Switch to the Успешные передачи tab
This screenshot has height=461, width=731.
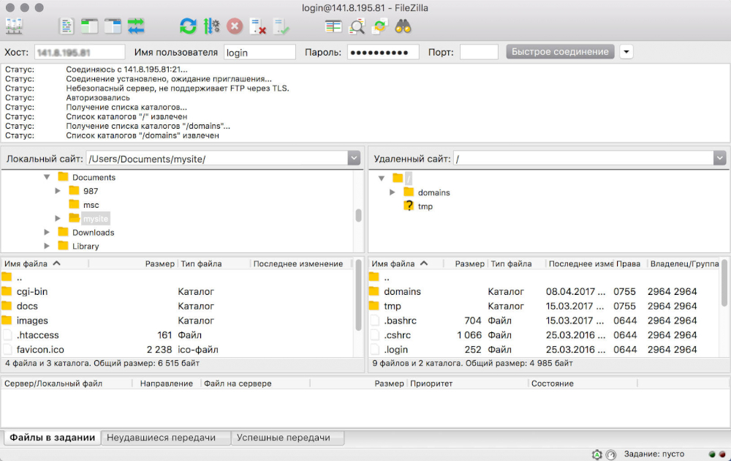[284, 438]
